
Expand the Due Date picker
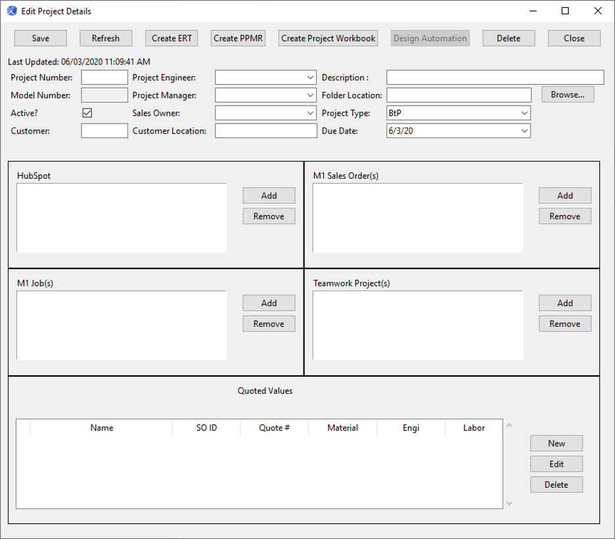pos(524,130)
